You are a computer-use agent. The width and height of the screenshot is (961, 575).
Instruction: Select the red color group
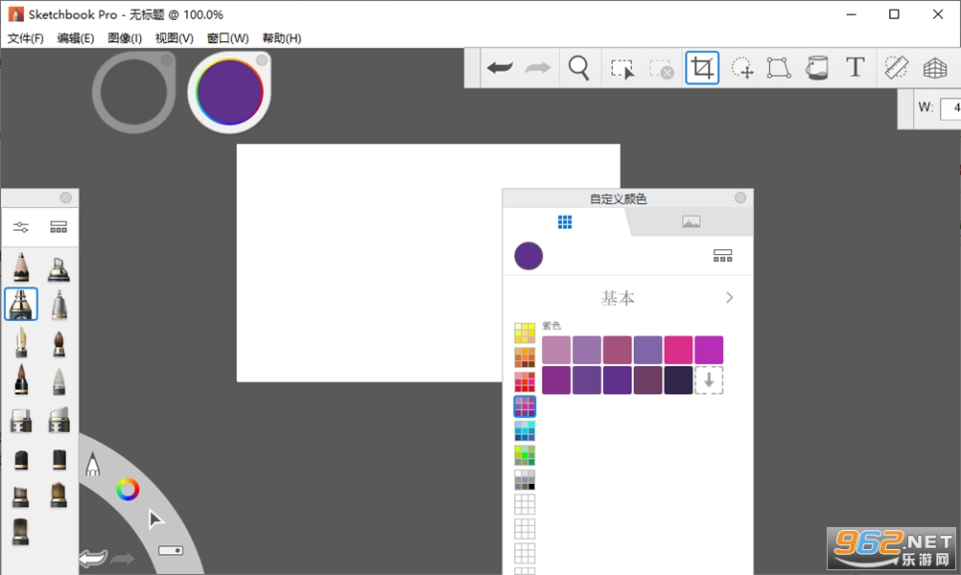point(525,382)
